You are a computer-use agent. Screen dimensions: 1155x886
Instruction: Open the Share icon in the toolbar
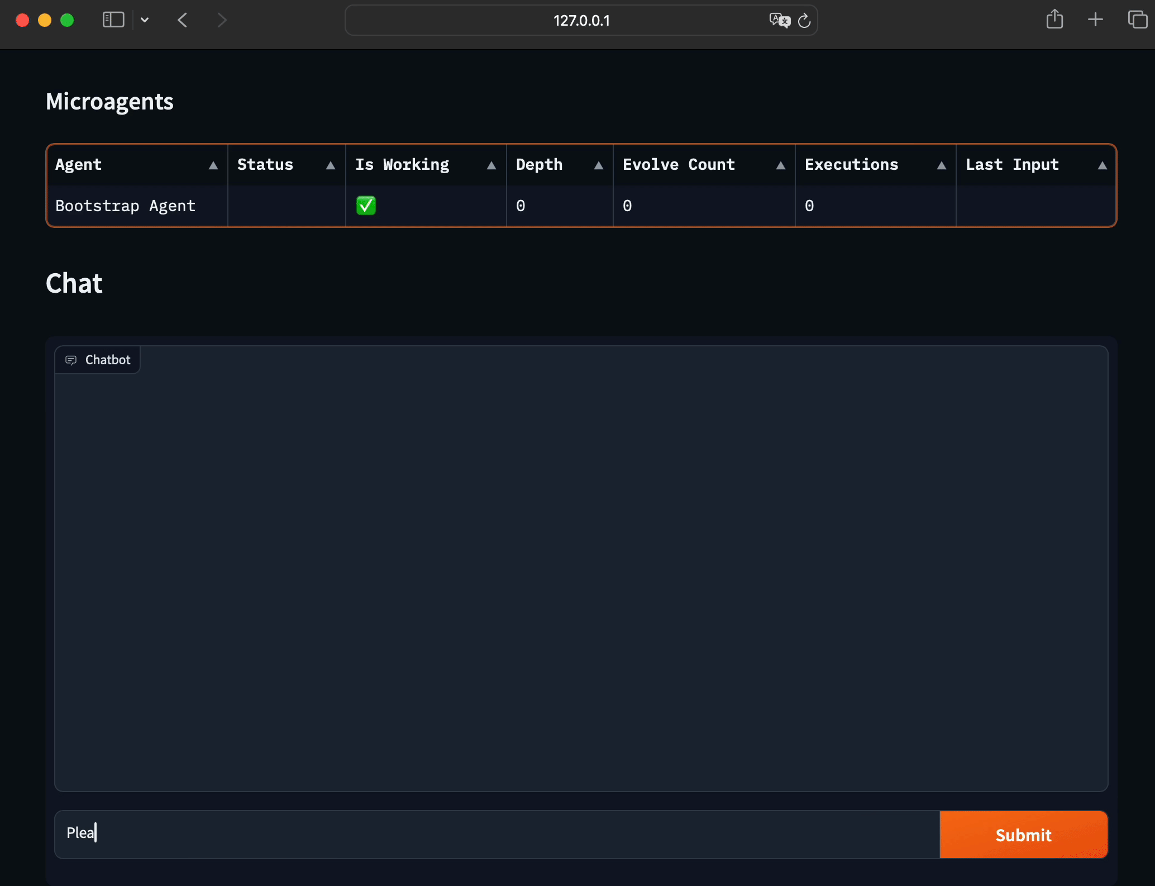pyautogui.click(x=1054, y=20)
